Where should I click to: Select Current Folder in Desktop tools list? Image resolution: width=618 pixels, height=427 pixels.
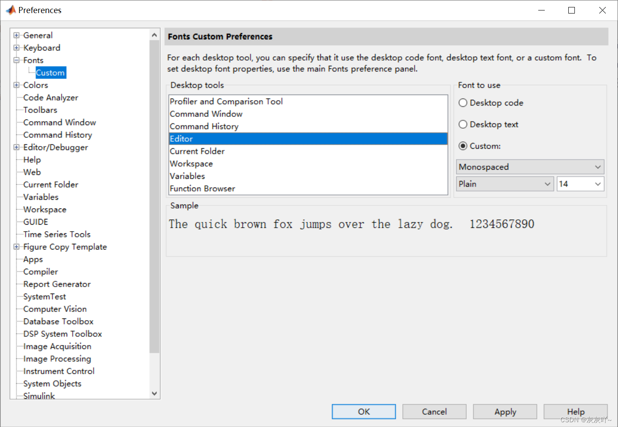click(x=308, y=151)
